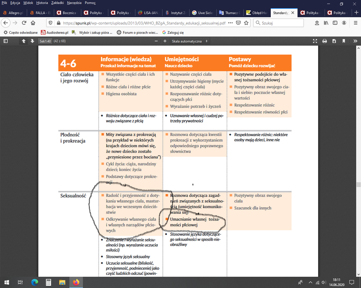Screen dimensions: 361x288
Task: Go to the next PDF page
Action: pos(32,41)
